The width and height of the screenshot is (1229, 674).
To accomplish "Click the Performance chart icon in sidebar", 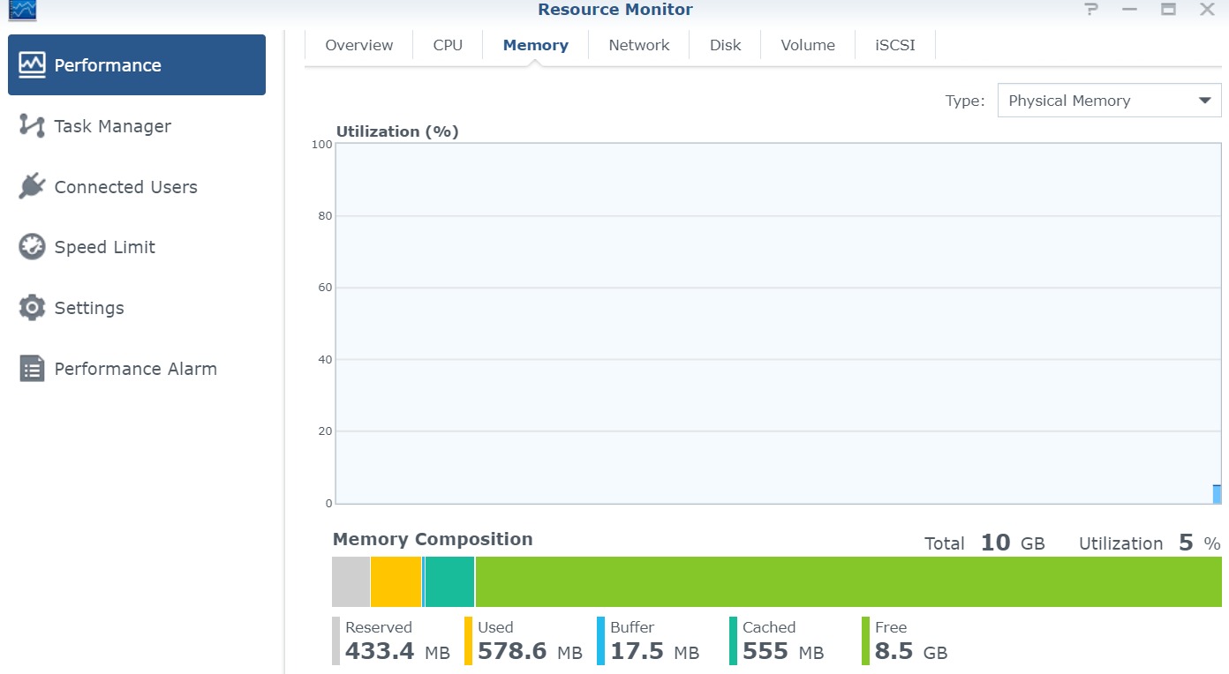I will pos(33,65).
